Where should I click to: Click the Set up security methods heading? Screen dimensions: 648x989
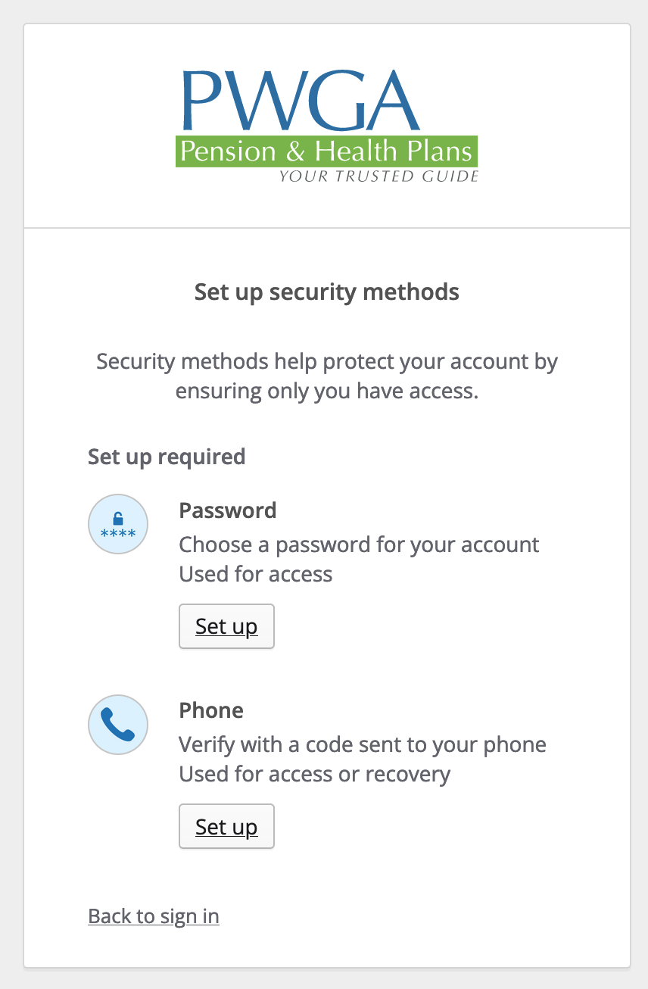tap(327, 292)
